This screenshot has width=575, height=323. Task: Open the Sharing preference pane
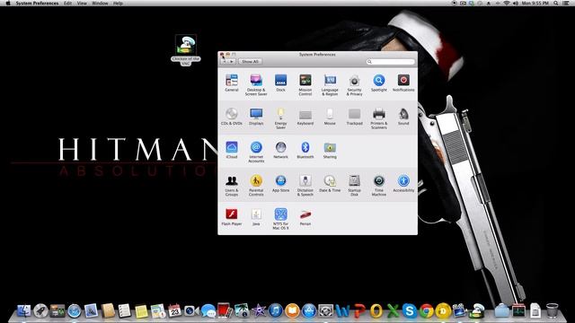pos(330,150)
